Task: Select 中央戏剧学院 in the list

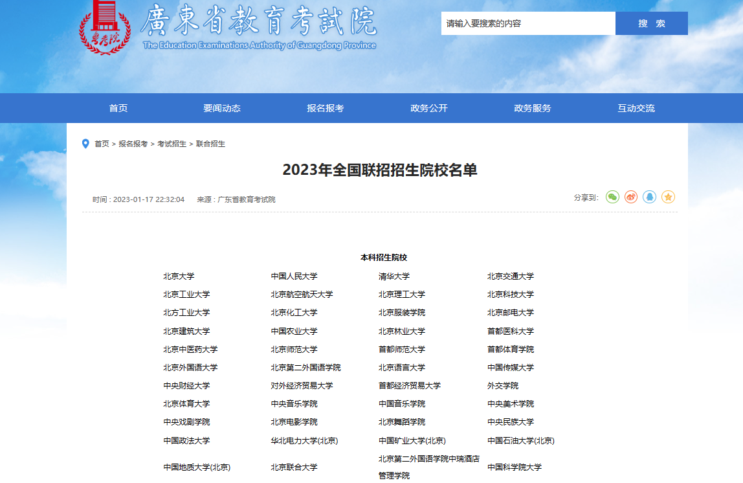Action: 186,422
